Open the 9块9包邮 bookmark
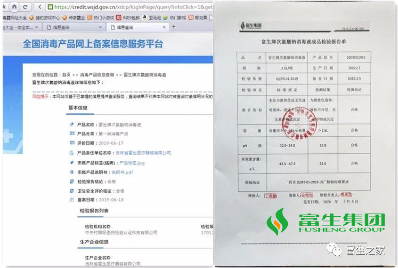This screenshot has width=398, height=268. tap(130, 18)
